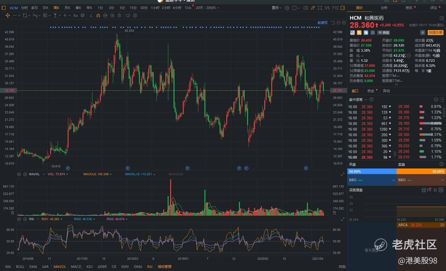
Task: Toggle 前复权 adjustment mode
Action: click(x=323, y=22)
